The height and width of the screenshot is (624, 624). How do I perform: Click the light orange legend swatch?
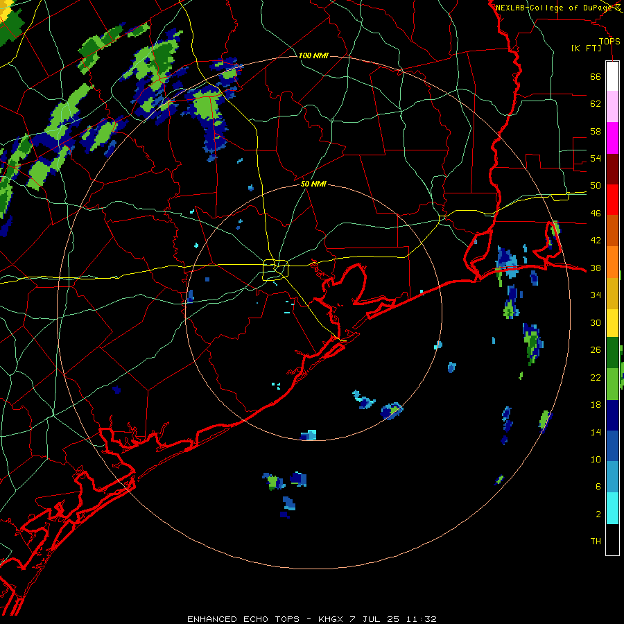click(x=612, y=262)
